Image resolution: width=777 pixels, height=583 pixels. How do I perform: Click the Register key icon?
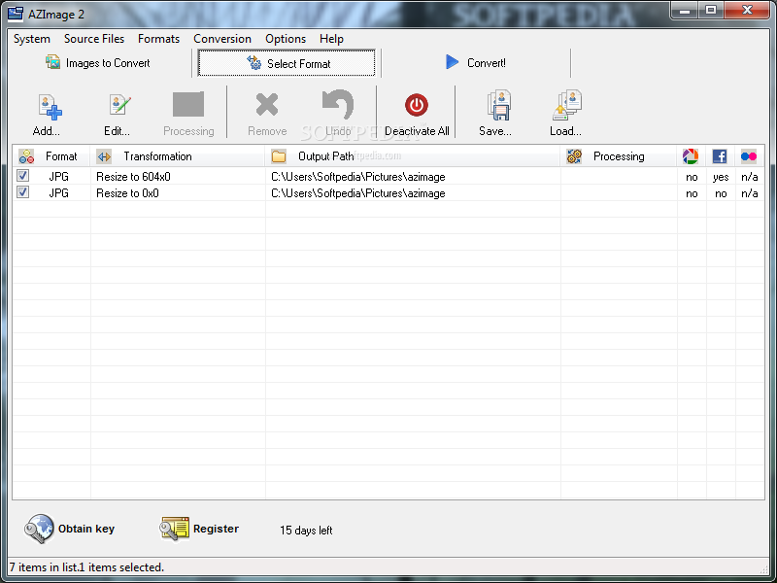(x=174, y=529)
